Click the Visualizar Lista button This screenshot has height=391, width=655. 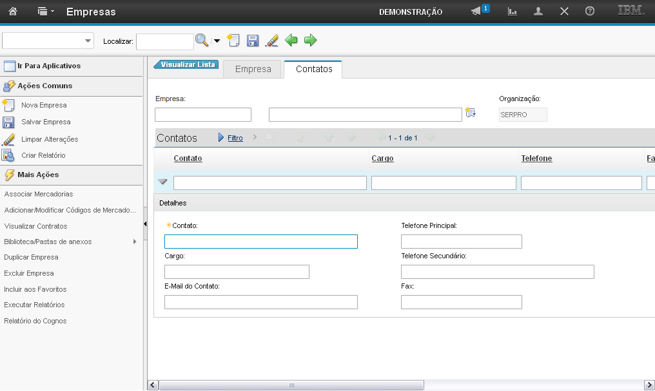(x=187, y=64)
